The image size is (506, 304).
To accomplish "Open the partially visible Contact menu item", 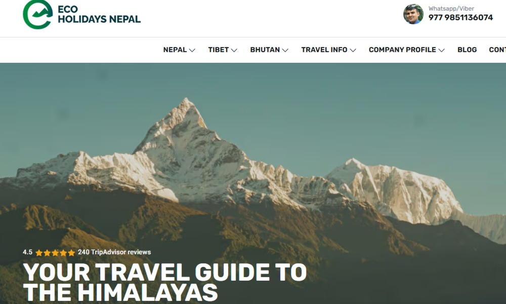I will [497, 50].
